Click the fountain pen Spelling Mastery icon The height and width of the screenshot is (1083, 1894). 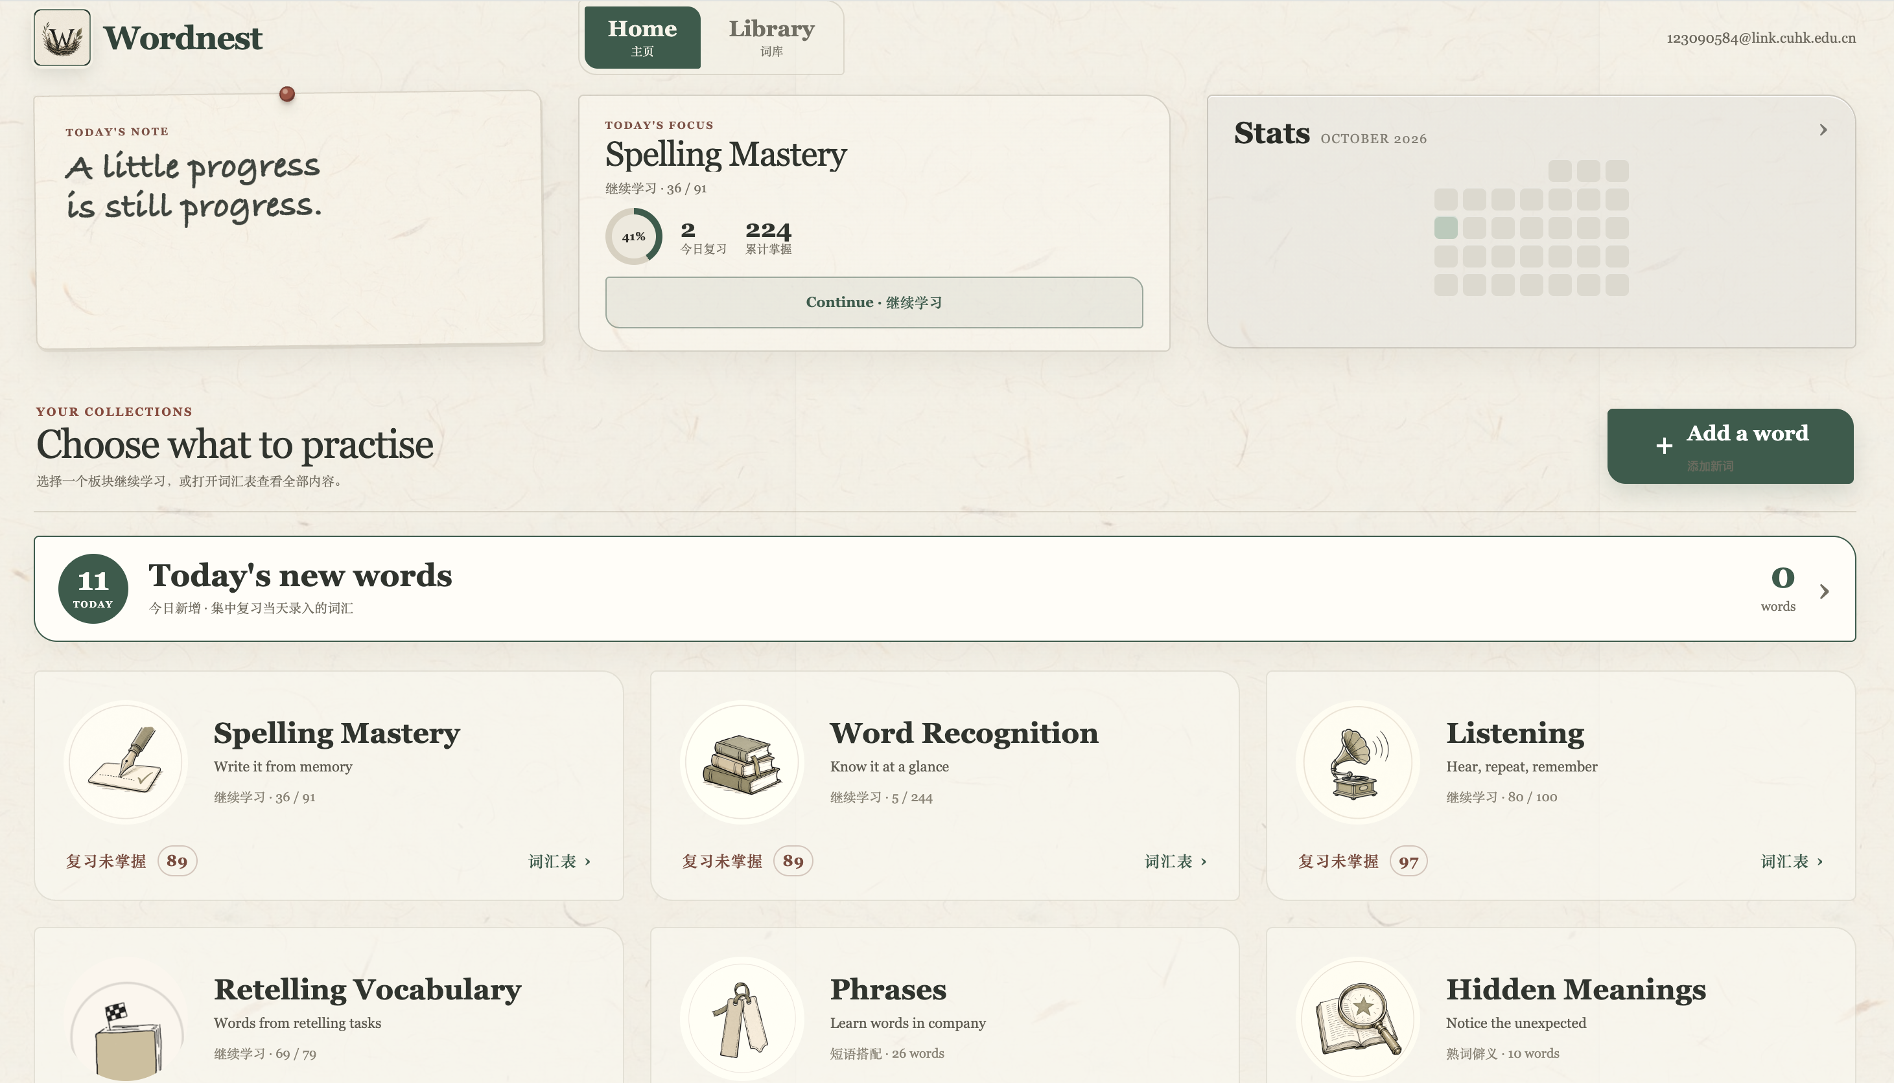126,762
